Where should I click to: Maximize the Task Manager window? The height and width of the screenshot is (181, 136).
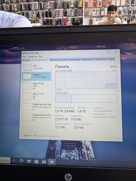(x=109, y=52)
